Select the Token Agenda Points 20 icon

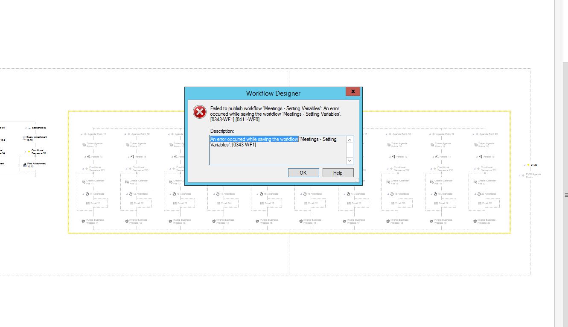[x=475, y=145]
